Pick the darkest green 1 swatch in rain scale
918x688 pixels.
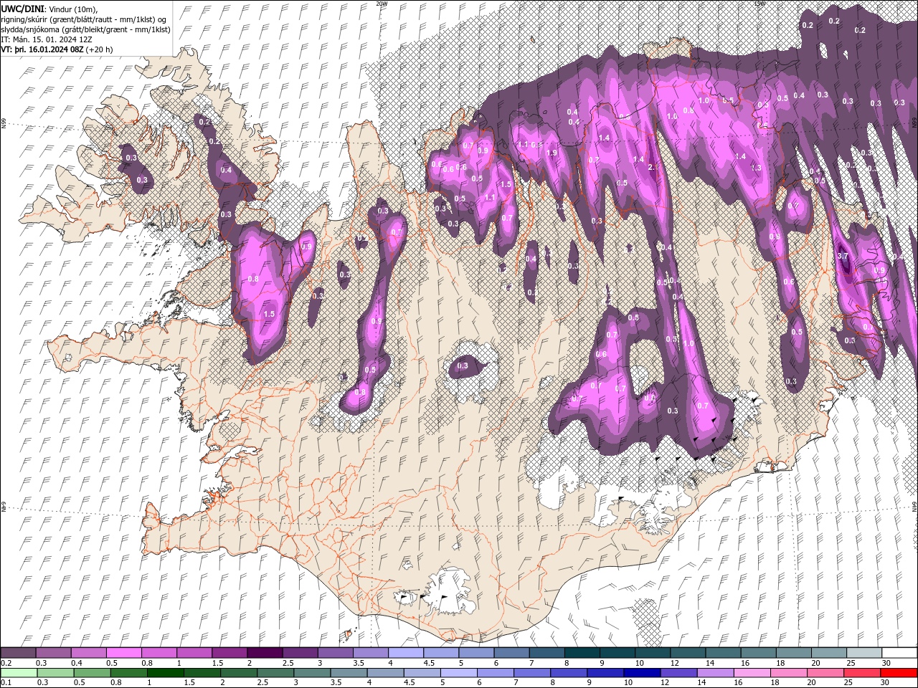(x=166, y=673)
